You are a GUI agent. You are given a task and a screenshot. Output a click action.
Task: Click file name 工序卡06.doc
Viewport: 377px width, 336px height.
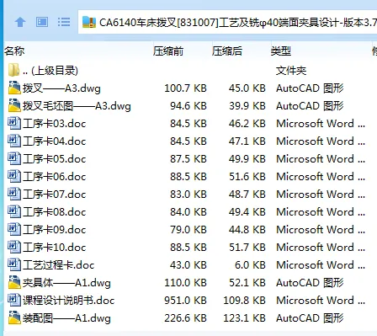[x=55, y=177]
